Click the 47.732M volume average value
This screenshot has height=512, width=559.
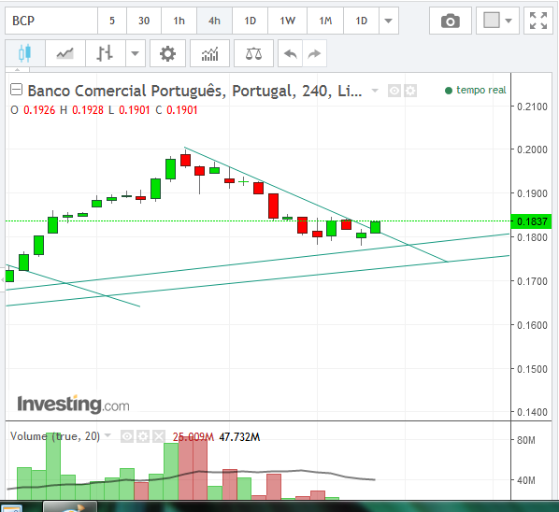click(x=239, y=437)
